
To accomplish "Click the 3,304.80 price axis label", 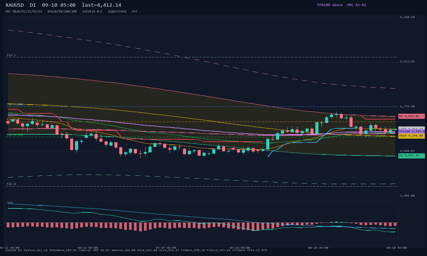I will click(x=407, y=196).
